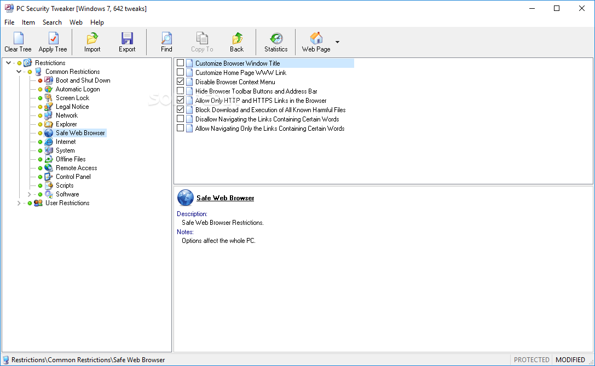This screenshot has height=366, width=595.
Task: Open the Search menu
Action: click(x=52, y=22)
